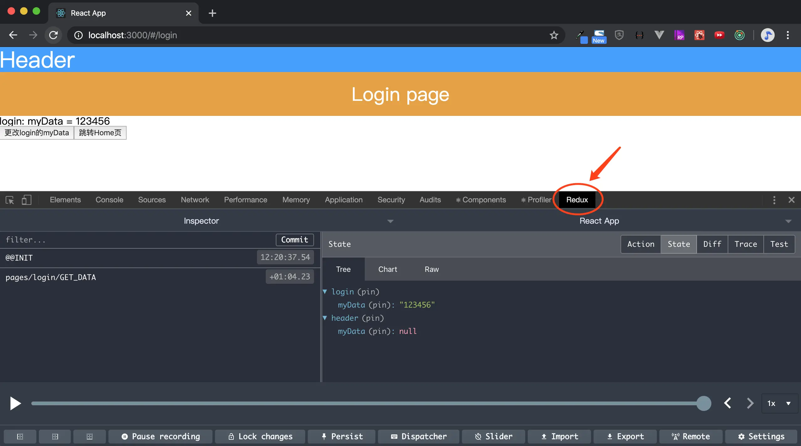Open the Inspector monitor dropdown
This screenshot has width=801, height=446.
point(201,221)
